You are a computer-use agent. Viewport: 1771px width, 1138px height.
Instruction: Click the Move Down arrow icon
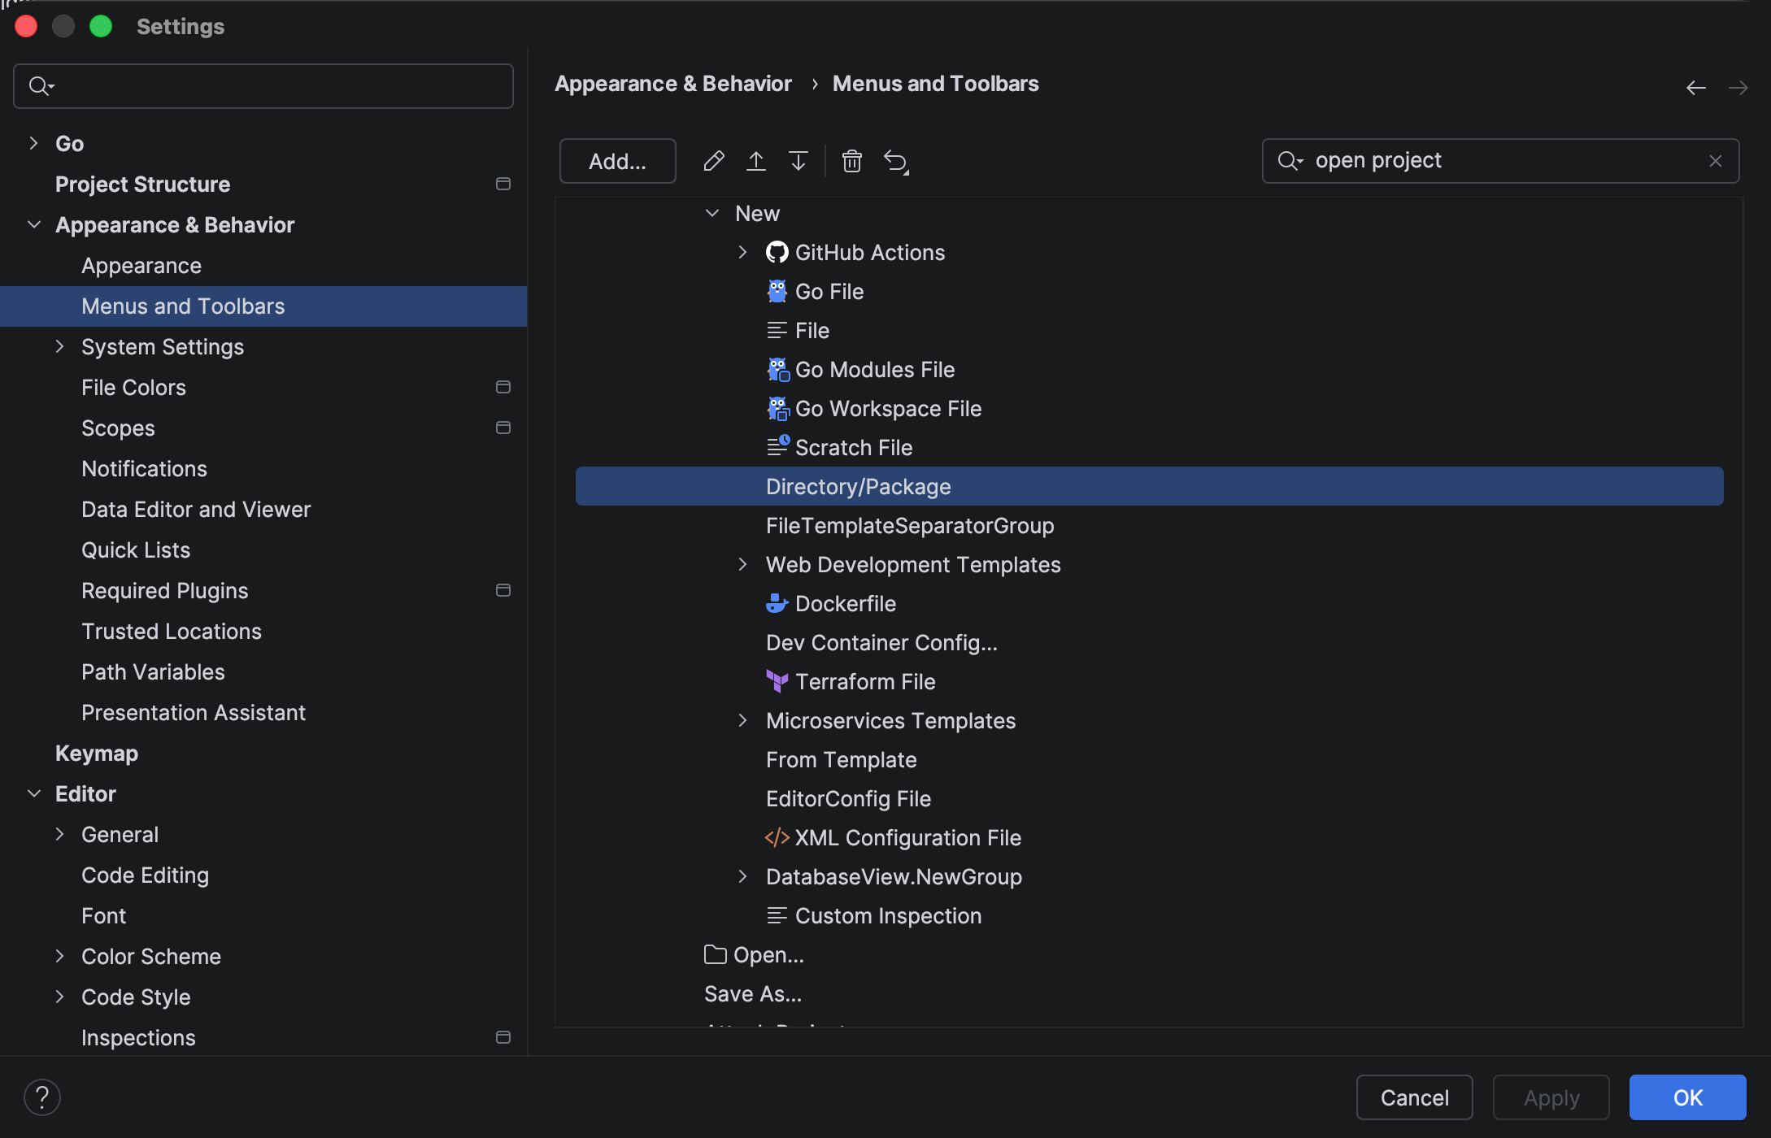tap(798, 161)
